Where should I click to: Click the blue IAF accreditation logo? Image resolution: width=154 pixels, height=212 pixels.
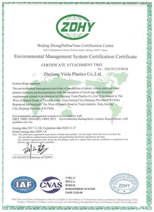pyautogui.click(x=24, y=185)
